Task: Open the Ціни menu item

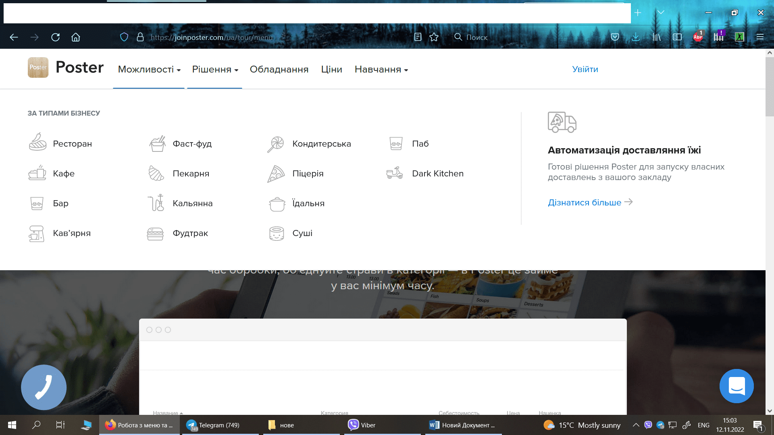Action: pos(331,70)
